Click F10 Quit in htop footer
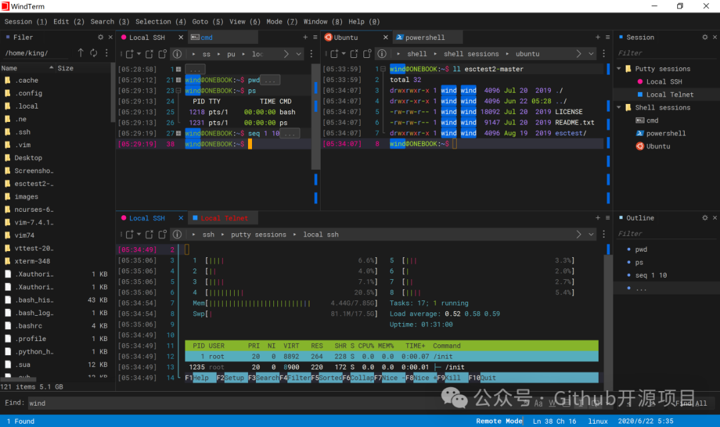 click(x=482, y=378)
